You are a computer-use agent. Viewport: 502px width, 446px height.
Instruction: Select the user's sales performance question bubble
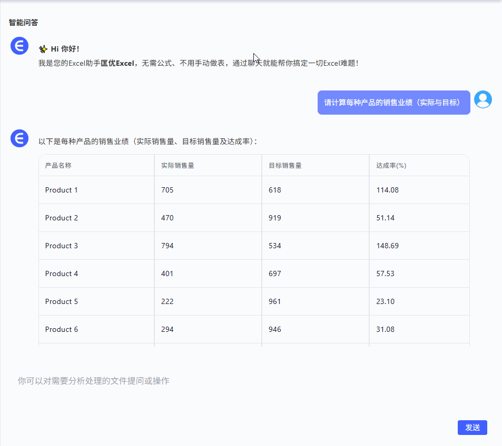coord(393,103)
